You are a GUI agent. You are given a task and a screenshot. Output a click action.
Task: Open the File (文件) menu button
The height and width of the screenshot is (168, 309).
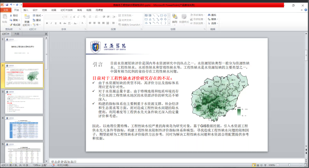6,10
